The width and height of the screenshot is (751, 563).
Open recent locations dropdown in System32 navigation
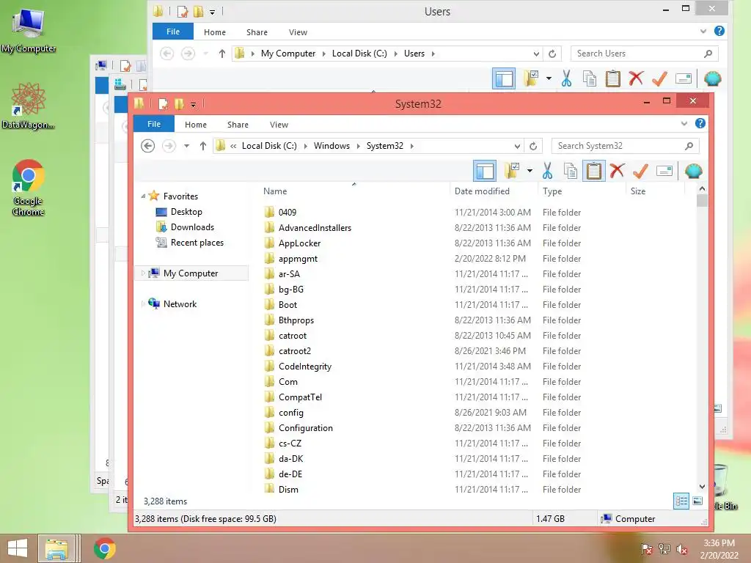tap(187, 146)
